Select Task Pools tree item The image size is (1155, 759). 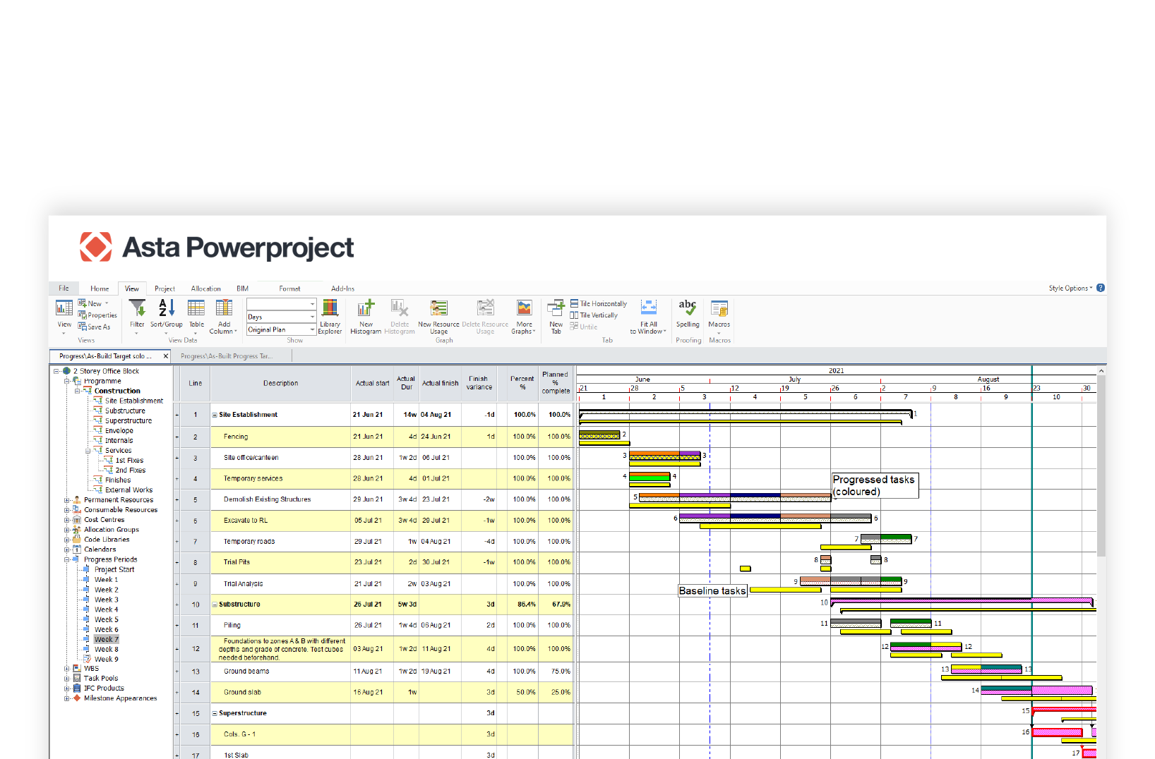(101, 679)
